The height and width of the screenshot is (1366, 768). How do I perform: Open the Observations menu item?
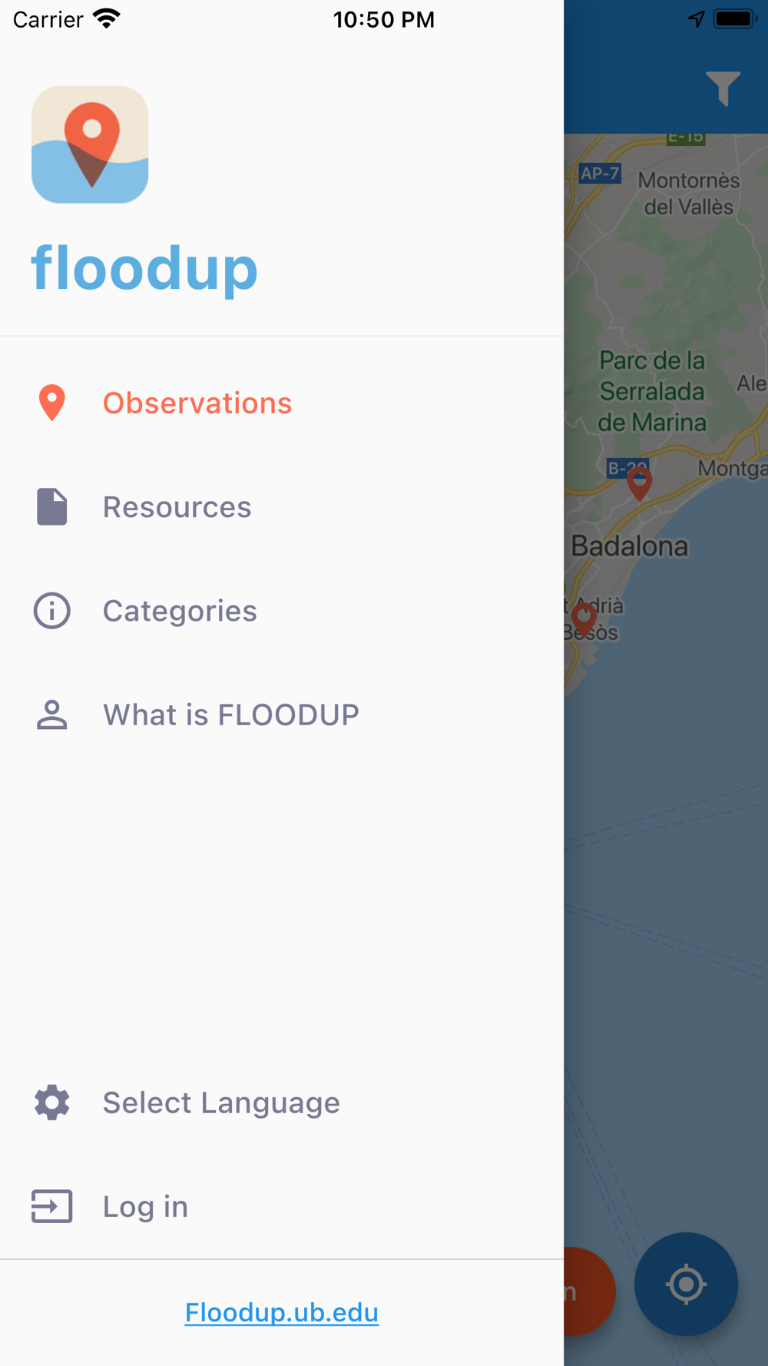[x=197, y=403]
